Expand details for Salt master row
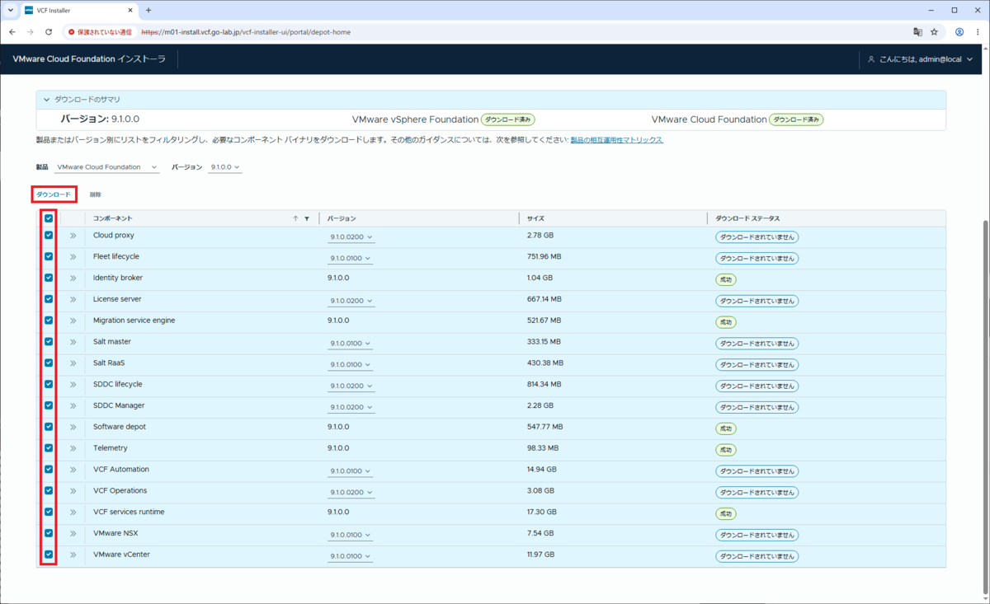This screenshot has width=990, height=604. coord(73,342)
